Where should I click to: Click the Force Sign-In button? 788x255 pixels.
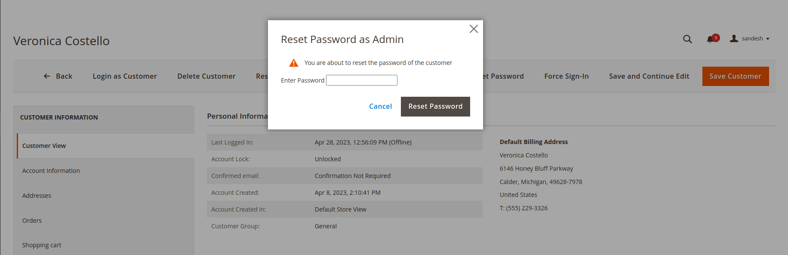point(566,76)
